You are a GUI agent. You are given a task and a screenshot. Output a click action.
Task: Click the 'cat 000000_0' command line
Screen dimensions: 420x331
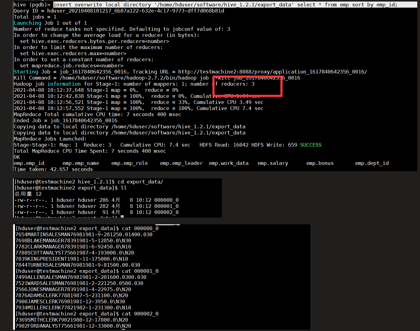coord(87,228)
